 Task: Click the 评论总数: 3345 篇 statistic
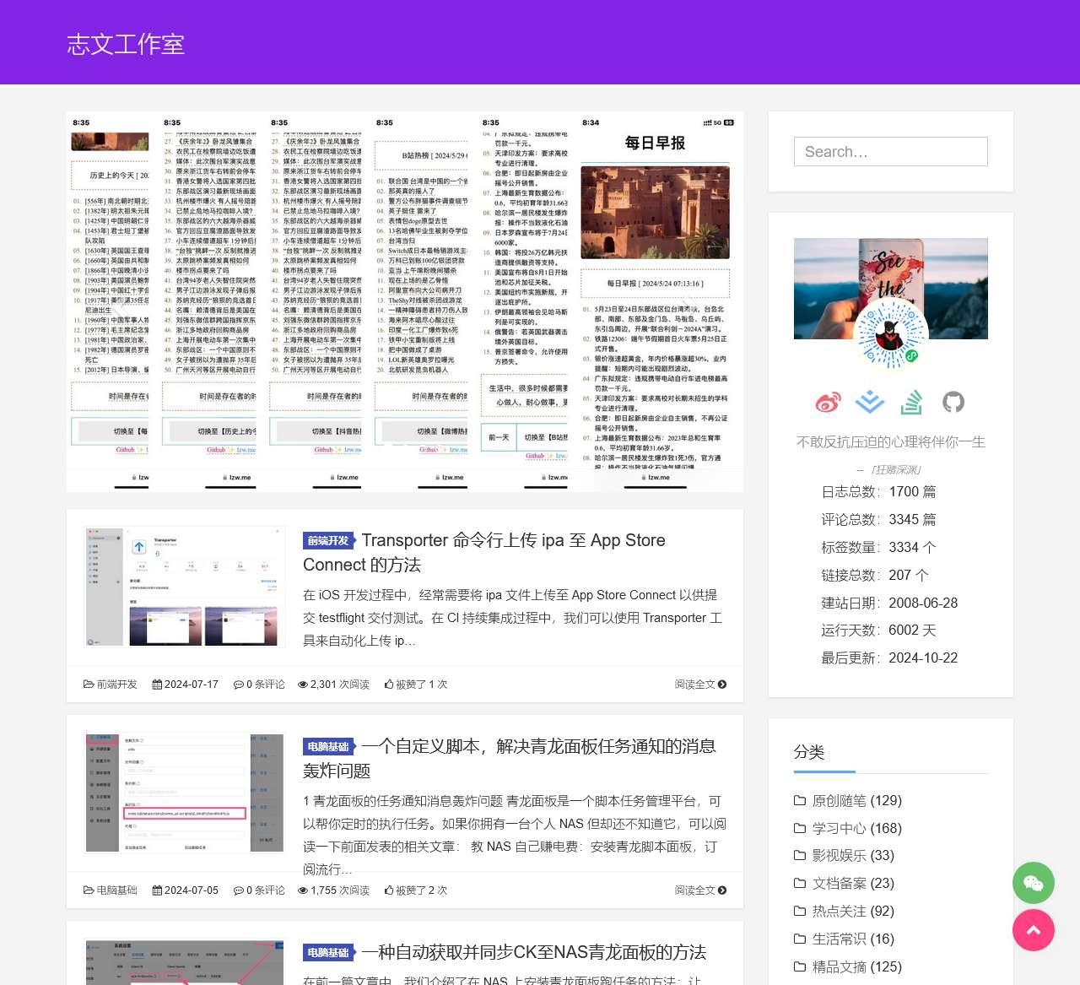[x=878, y=520]
